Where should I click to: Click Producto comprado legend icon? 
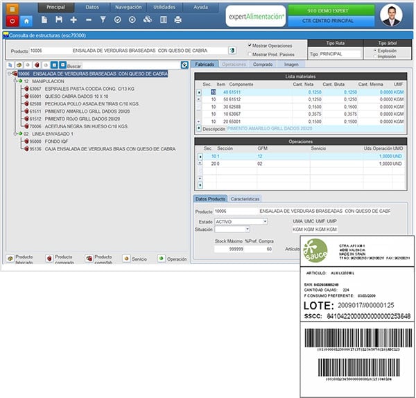[49, 259]
